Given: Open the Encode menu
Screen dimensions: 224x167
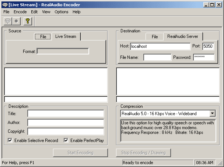Looking at the screenshot, I should pyautogui.click(x=20, y=12).
